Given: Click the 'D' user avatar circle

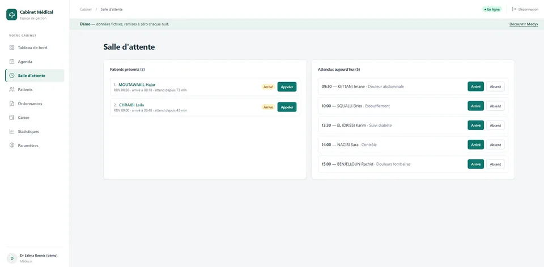Looking at the screenshot, I should [x=12, y=259].
